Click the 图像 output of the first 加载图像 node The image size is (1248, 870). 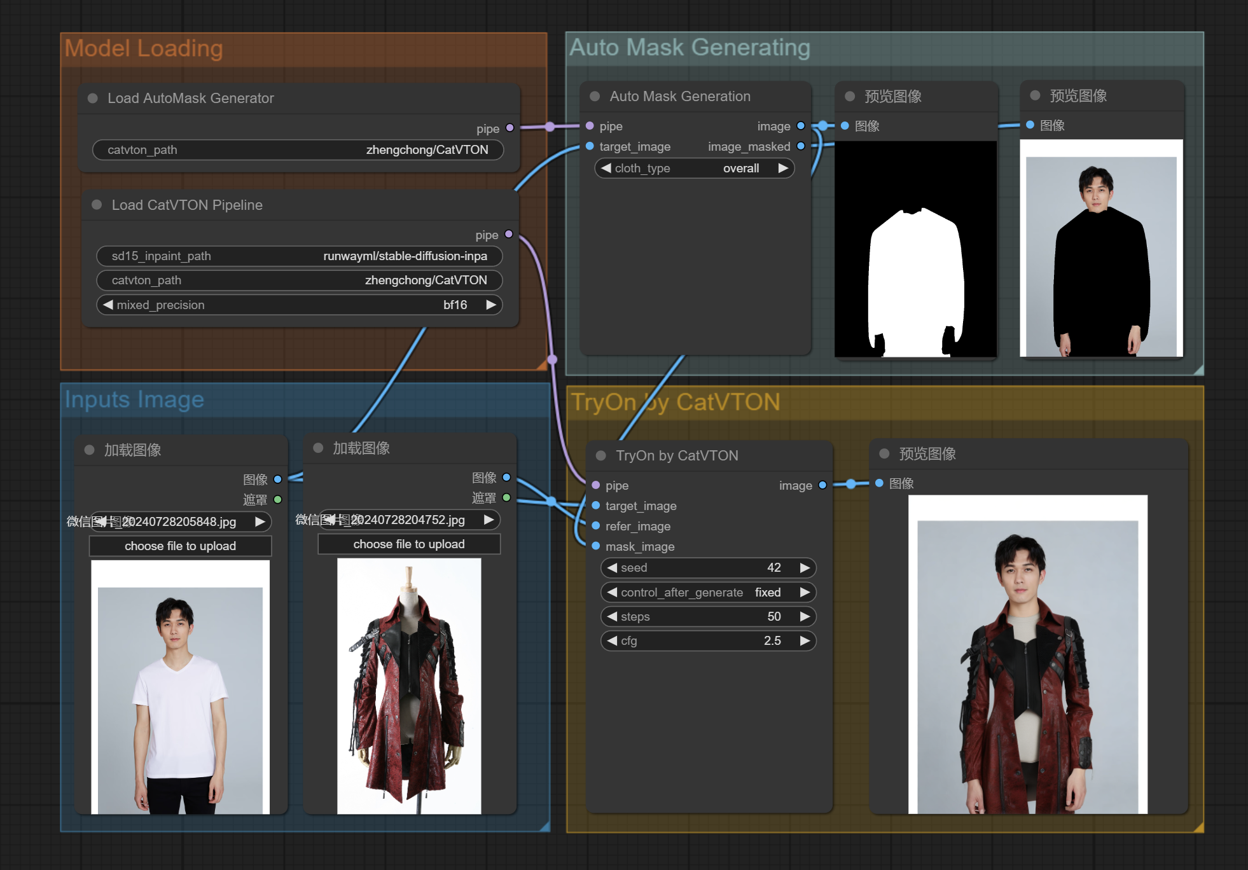click(277, 480)
